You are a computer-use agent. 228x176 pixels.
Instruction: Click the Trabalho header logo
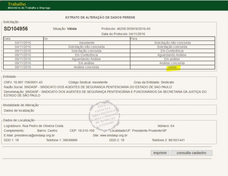tap(17, 4)
